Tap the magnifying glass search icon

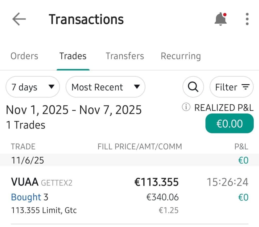193,87
